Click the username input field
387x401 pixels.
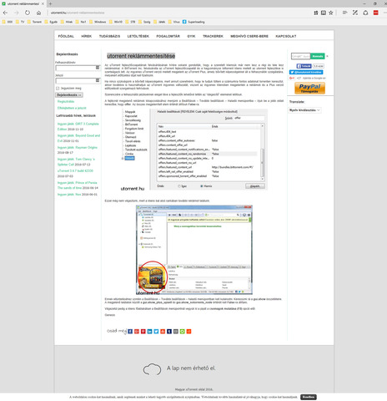pos(78,68)
